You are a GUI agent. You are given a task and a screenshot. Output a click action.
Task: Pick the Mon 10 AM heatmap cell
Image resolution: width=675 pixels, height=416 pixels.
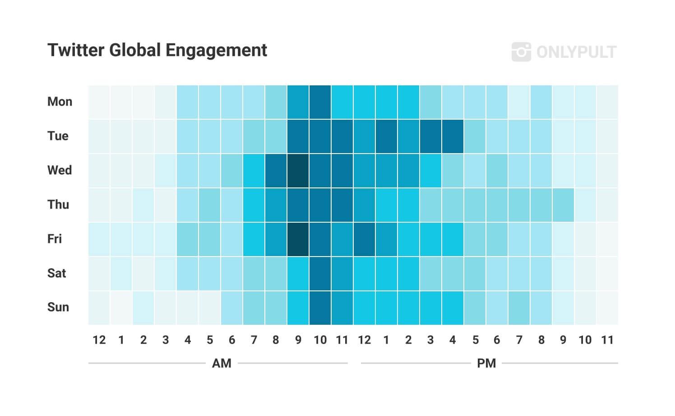[x=320, y=102]
